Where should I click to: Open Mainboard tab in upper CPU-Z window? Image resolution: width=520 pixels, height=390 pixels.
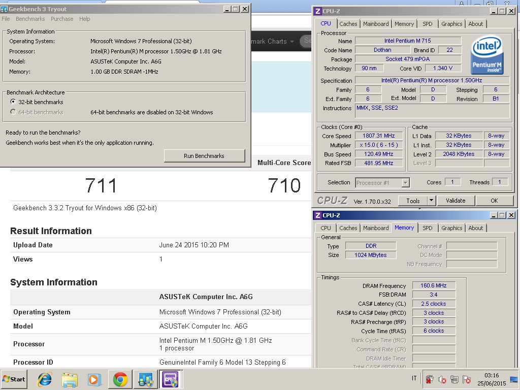coord(376,24)
